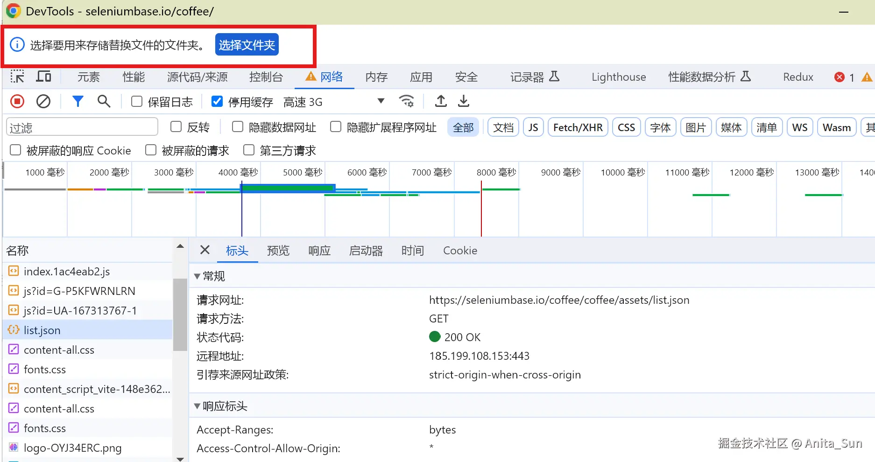Clear the network log
875x462 pixels.
pos(43,101)
